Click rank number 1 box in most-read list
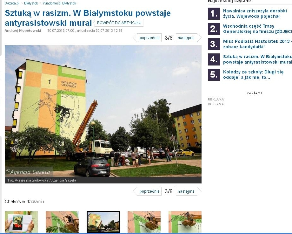This screenshot has height=234, width=292. point(214,14)
